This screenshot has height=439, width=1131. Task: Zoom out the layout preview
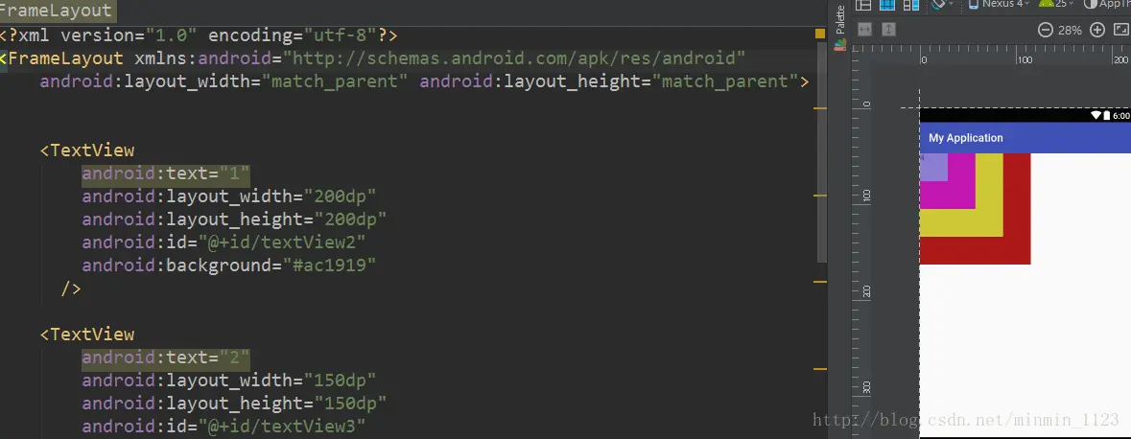coord(1046,30)
